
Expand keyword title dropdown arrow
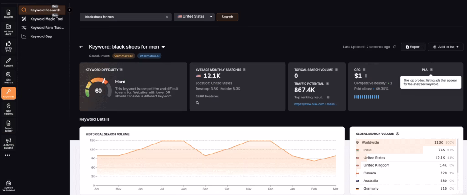click(x=163, y=47)
